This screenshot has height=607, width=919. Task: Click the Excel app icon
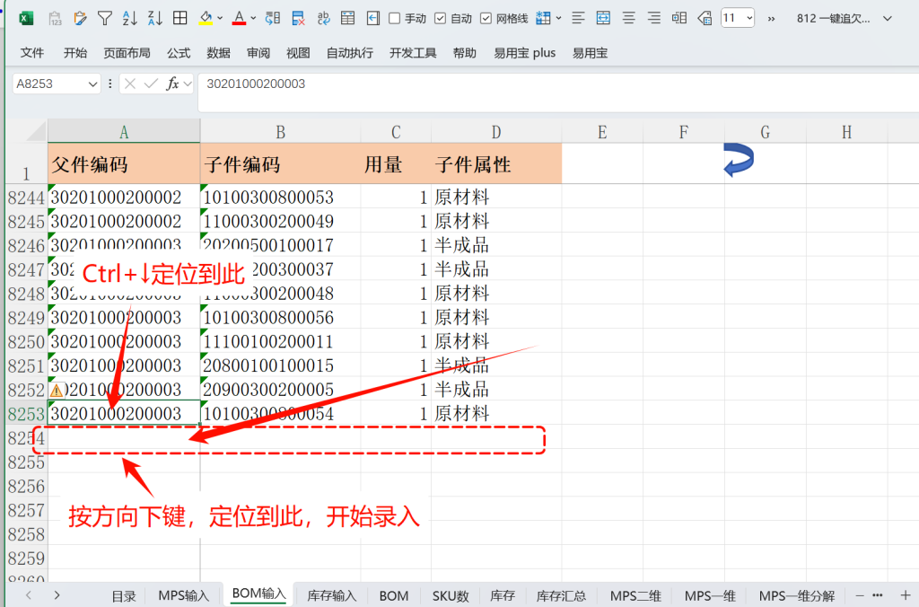[x=26, y=19]
